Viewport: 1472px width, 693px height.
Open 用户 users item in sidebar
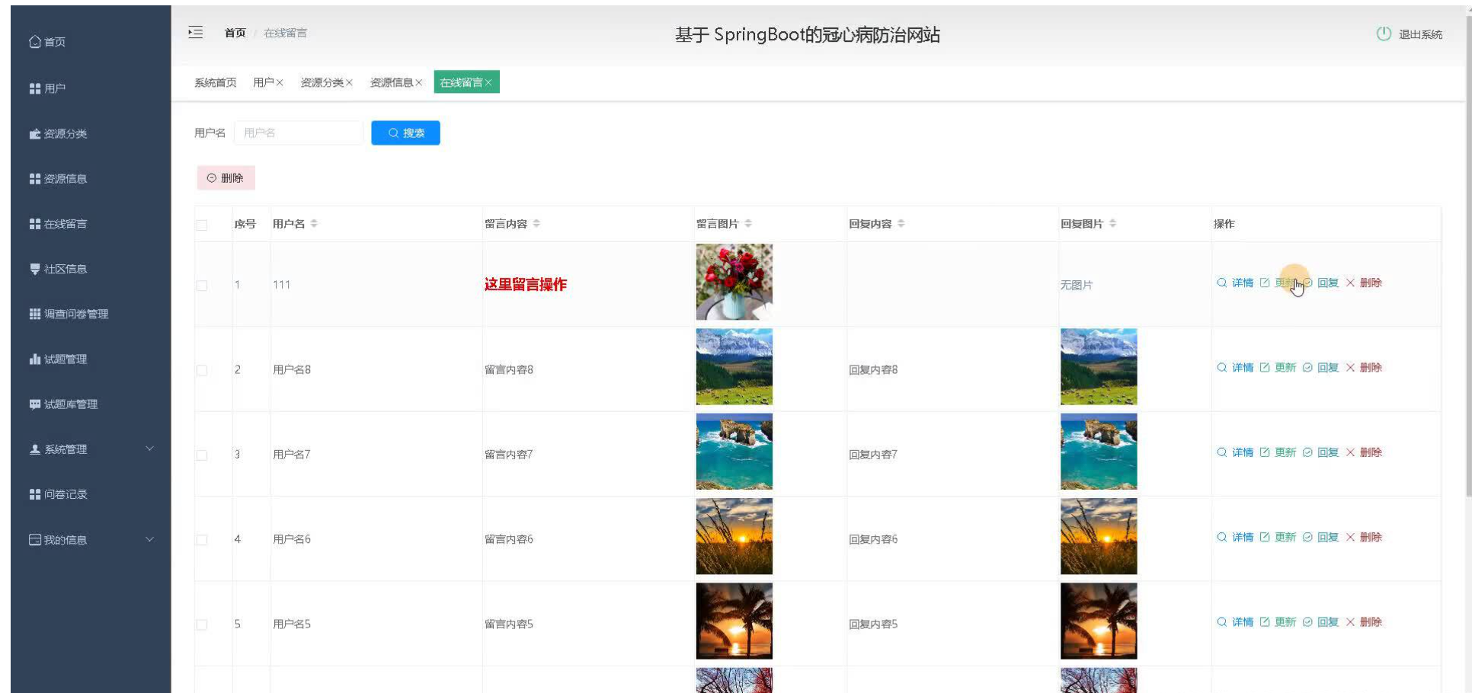tap(47, 88)
